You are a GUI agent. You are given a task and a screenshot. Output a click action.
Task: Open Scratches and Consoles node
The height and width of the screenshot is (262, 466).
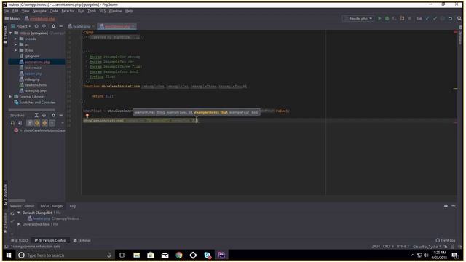point(35,103)
